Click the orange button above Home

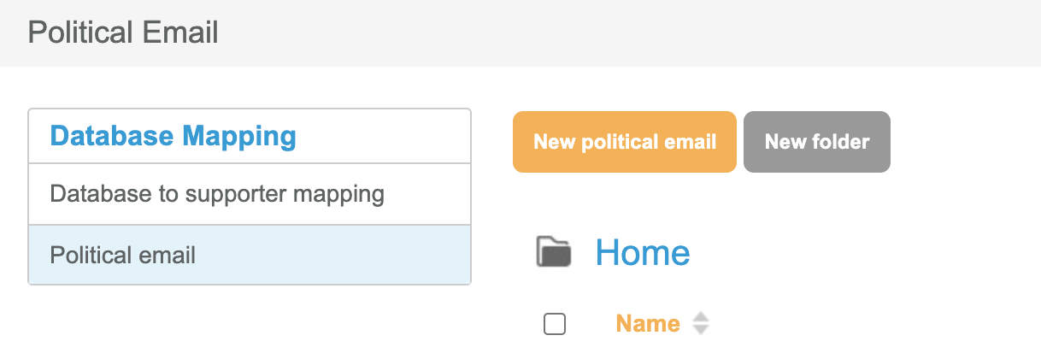[x=624, y=142]
